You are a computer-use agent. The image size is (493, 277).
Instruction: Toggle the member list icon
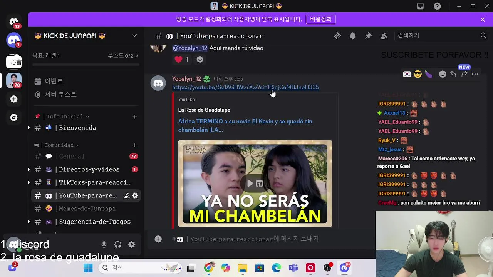[x=384, y=36]
